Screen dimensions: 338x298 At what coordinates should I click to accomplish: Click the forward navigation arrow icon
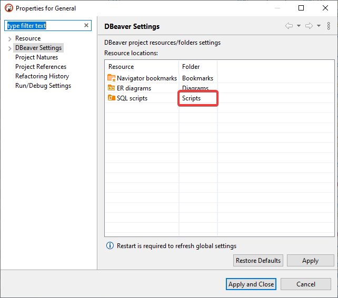point(309,26)
